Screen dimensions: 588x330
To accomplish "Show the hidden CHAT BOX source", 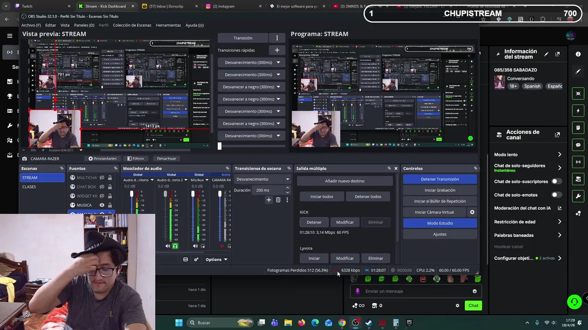I will point(102,187).
